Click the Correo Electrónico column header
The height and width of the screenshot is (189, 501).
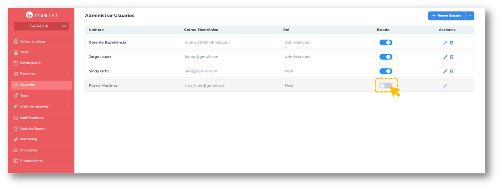(x=201, y=30)
